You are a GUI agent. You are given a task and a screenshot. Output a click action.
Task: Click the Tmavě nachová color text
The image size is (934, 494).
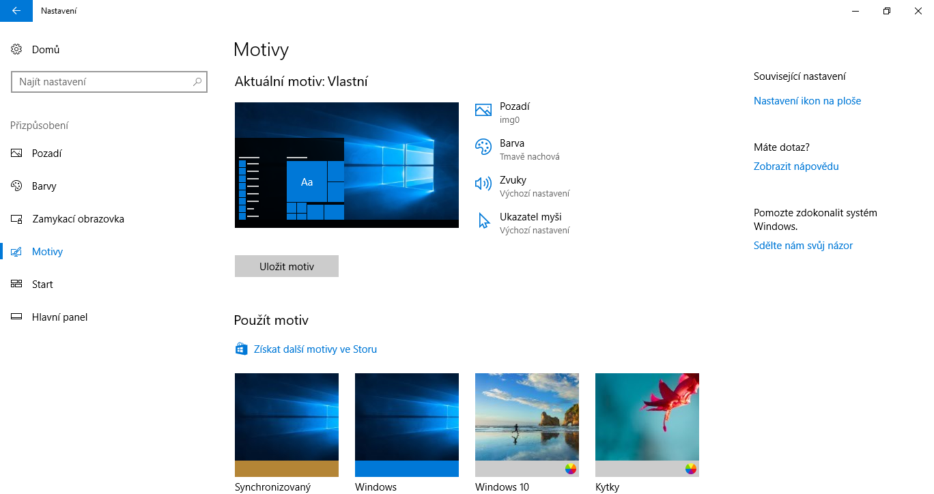tap(530, 157)
